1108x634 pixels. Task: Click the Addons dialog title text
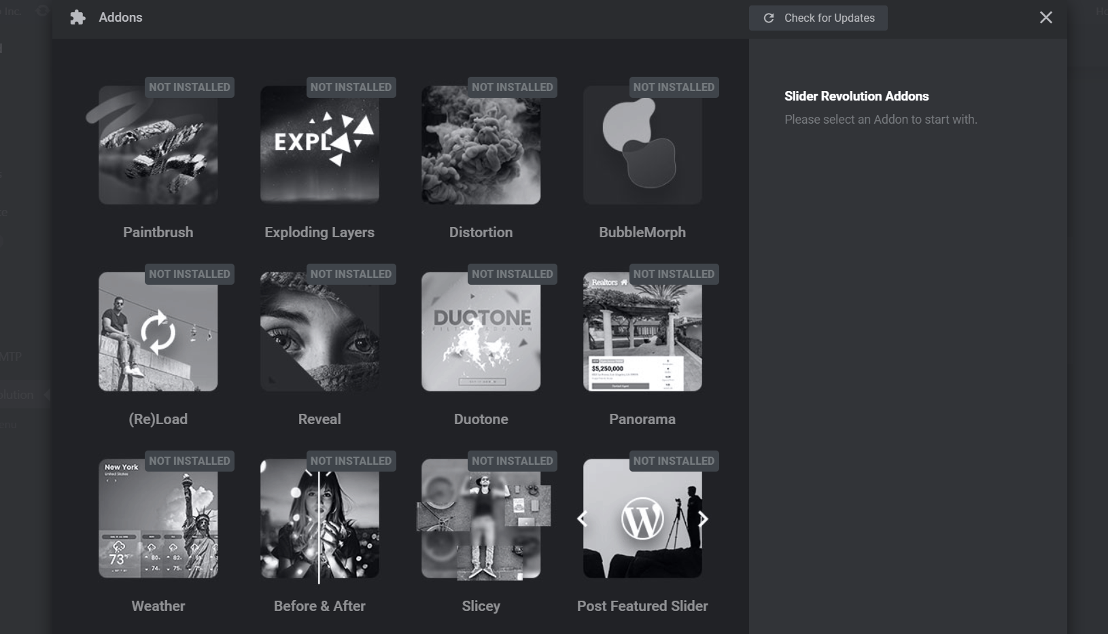coord(120,18)
